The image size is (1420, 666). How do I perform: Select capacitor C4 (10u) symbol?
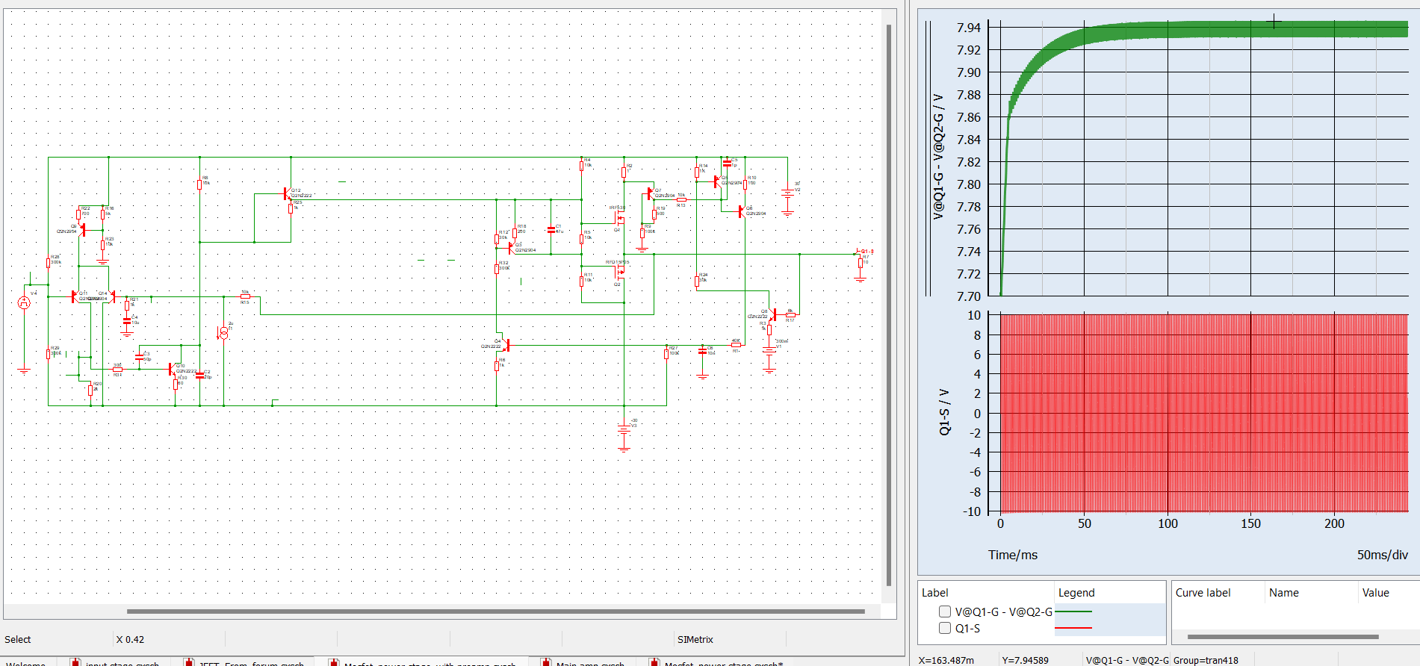(x=127, y=320)
